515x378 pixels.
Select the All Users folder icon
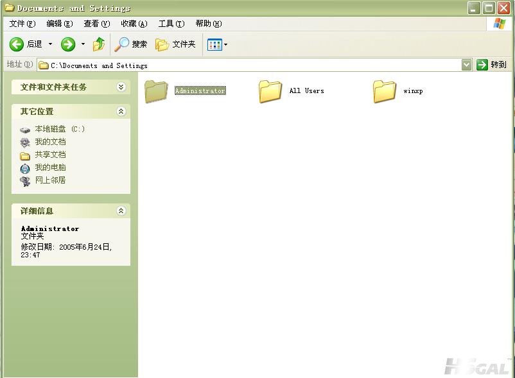coord(270,92)
